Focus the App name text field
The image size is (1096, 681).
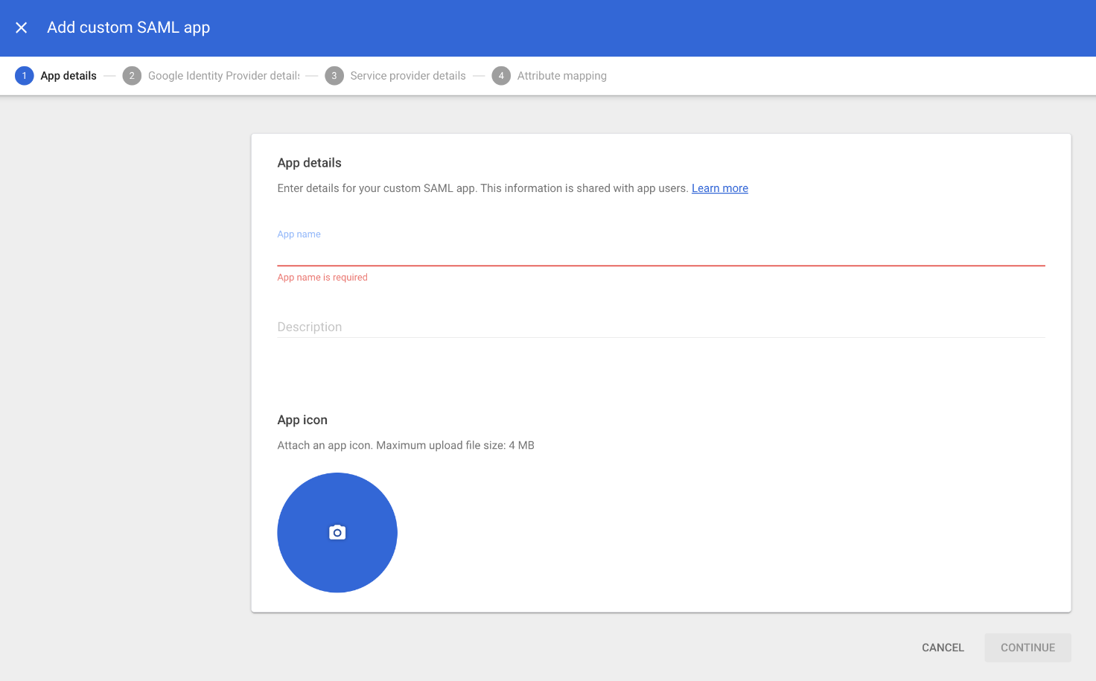[660, 253]
